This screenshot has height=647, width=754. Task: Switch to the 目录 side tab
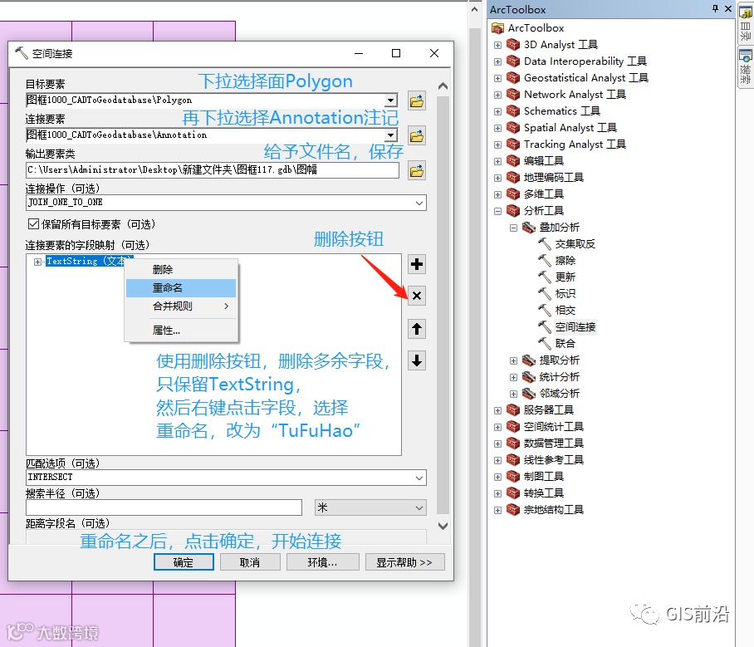point(746,22)
